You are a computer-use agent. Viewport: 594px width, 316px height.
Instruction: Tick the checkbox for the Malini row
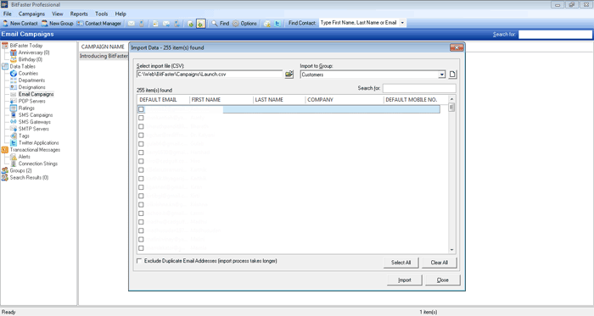(141, 240)
